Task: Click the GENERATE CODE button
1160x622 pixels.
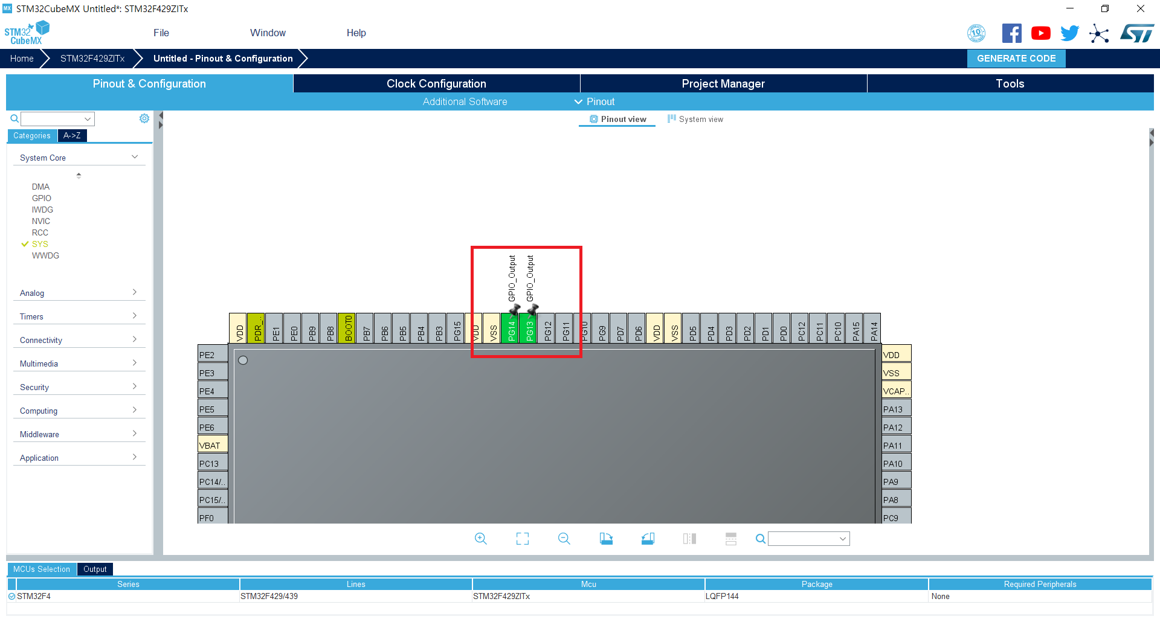Action: pyautogui.click(x=1016, y=59)
